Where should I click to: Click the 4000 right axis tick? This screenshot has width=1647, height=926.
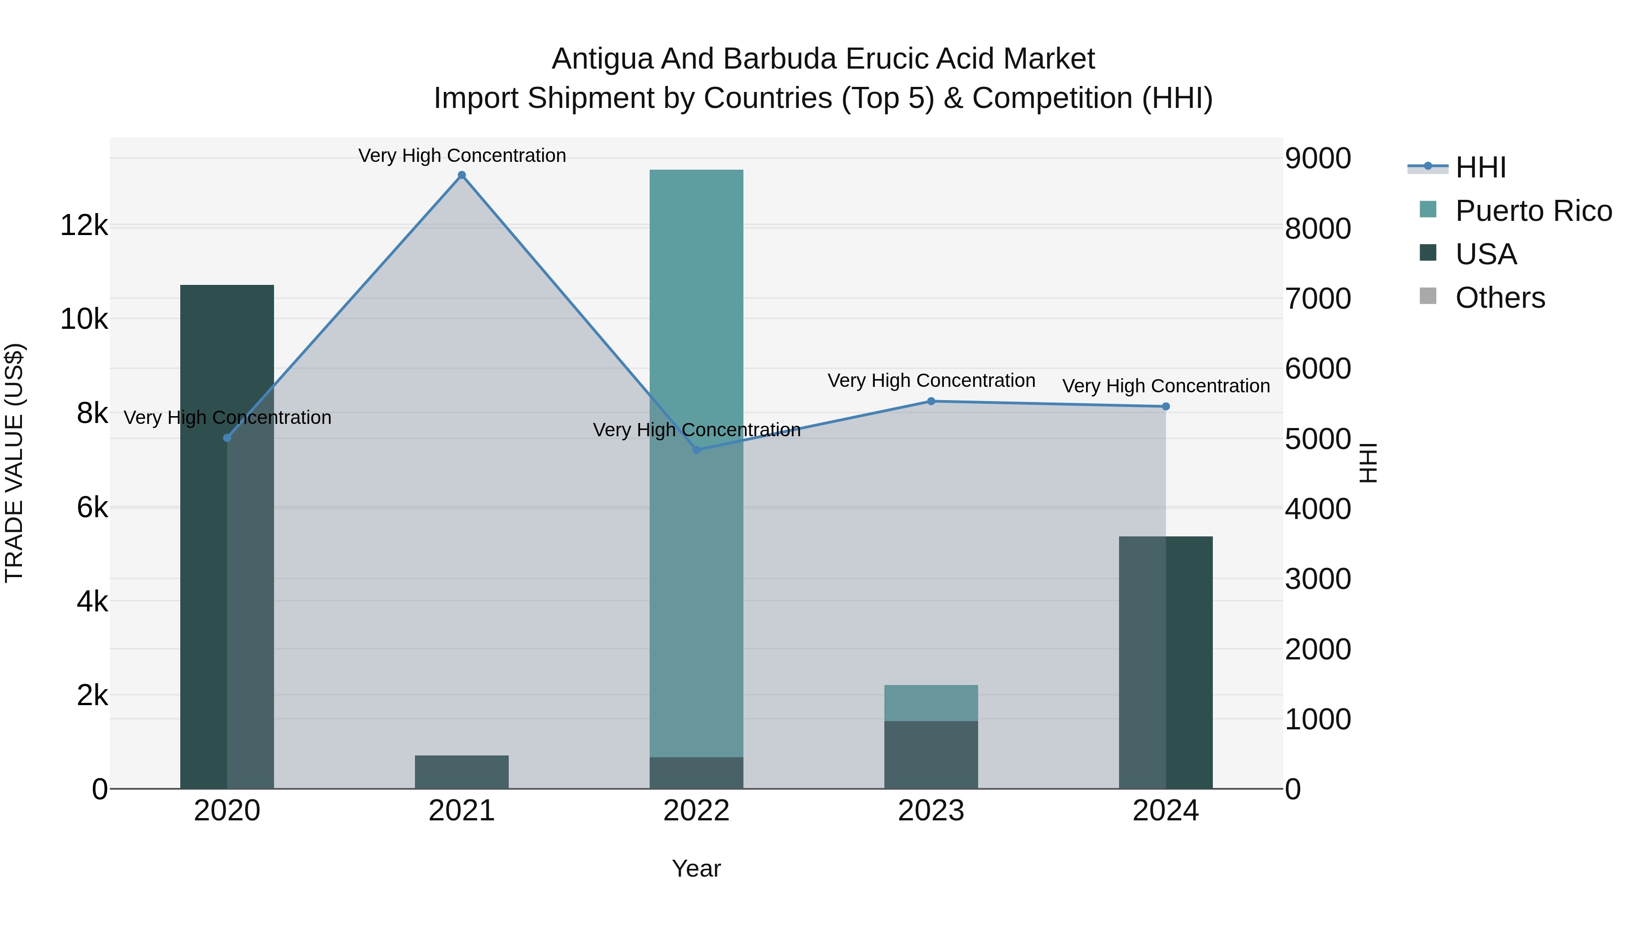1318,509
